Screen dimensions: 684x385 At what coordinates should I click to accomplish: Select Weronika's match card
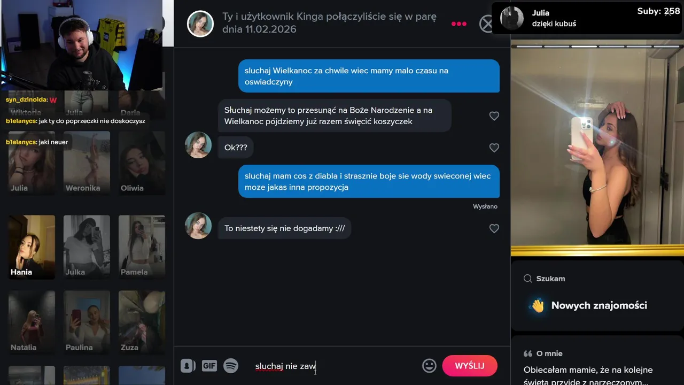(87, 163)
